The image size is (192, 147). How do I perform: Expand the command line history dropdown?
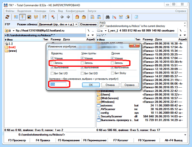point(185,135)
